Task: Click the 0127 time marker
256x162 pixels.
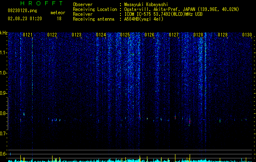Action: click(174, 35)
